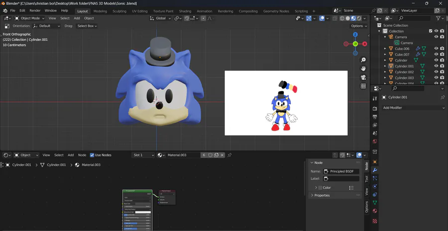Open the Drag Select Box dropdown

[x=87, y=26]
